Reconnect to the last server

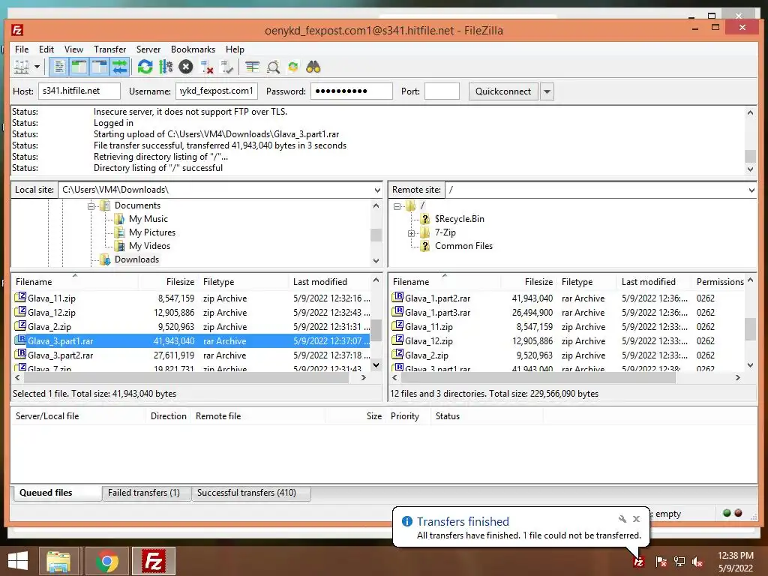(226, 67)
